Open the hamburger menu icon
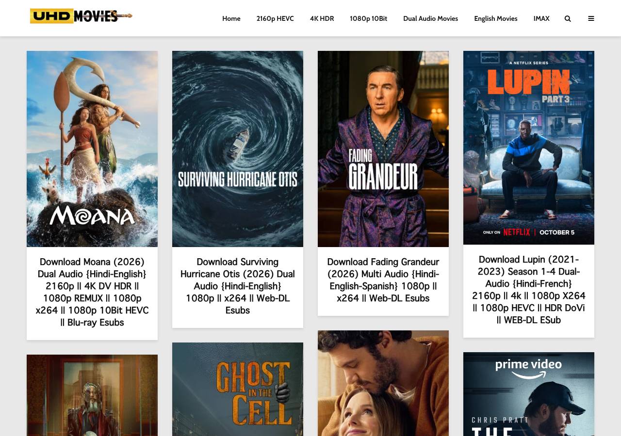621x436 pixels. click(591, 18)
